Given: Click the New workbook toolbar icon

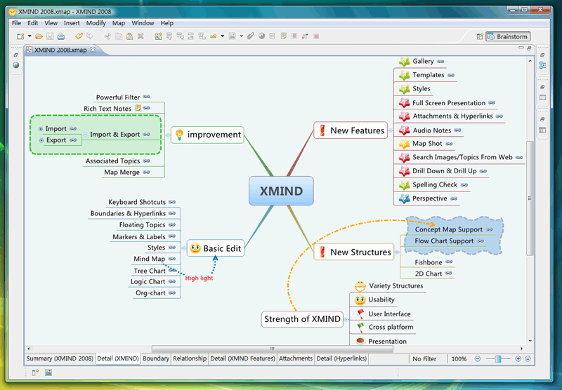Looking at the screenshot, I should pyautogui.click(x=20, y=36).
